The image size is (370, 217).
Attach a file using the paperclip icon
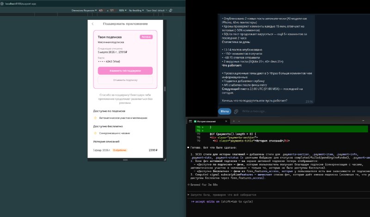pyautogui.click(x=236, y=111)
